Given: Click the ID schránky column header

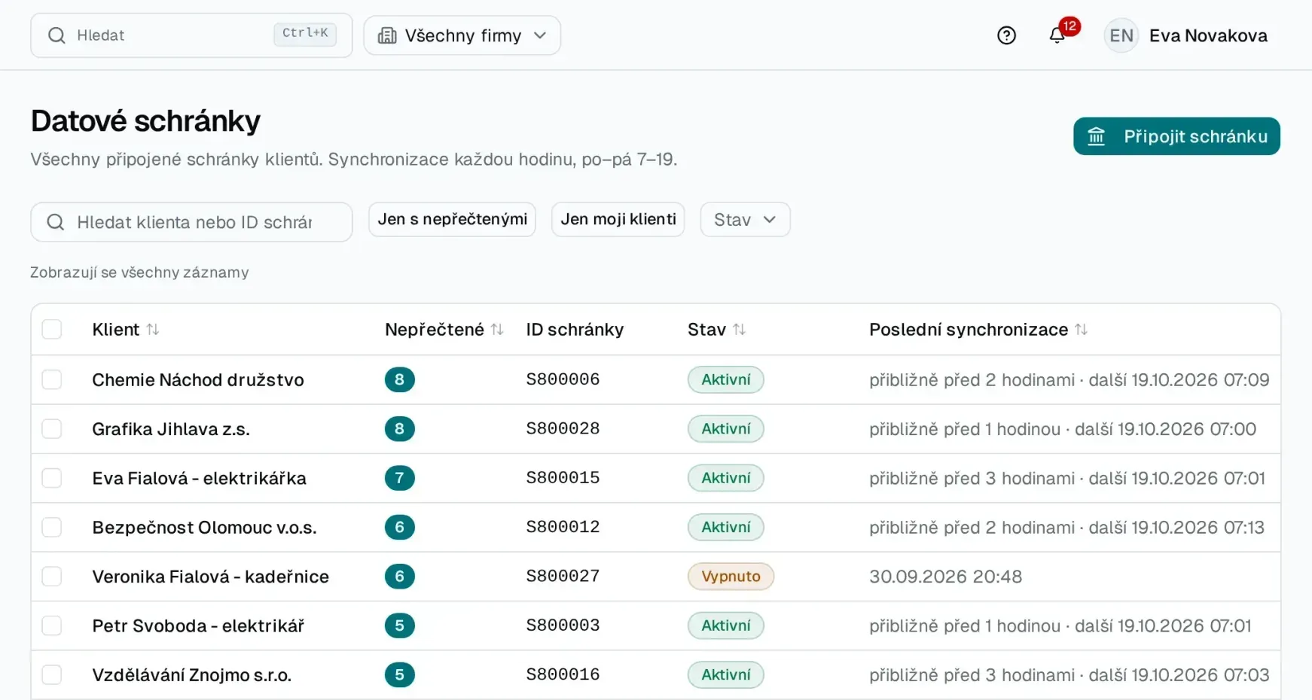Looking at the screenshot, I should click(x=575, y=330).
